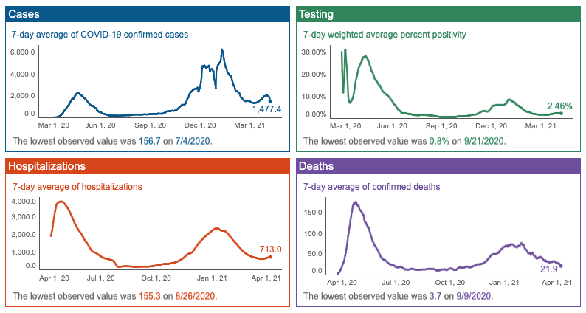586x313 pixels.
Task: Click the 3.7 lowest deaths value
Action: [435, 296]
